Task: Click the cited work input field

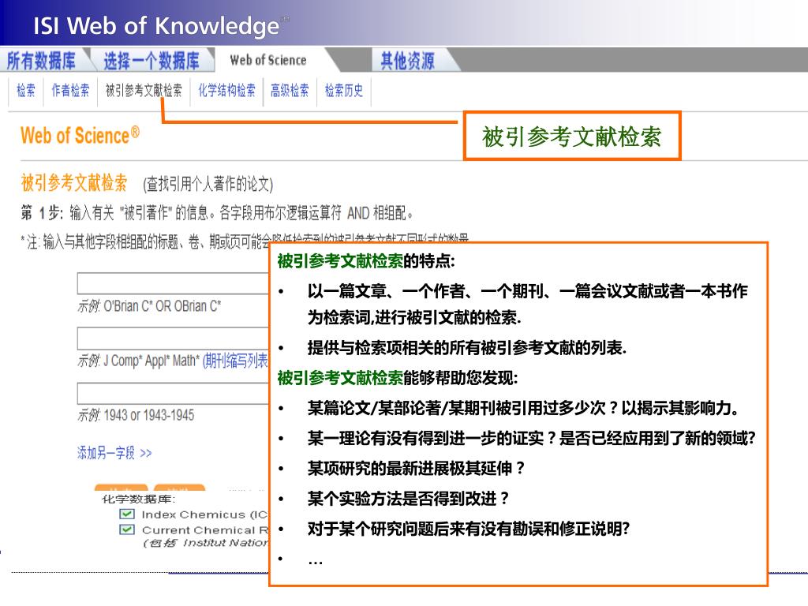Action: pos(173,339)
